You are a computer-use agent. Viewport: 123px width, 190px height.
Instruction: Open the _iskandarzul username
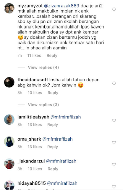click(x=31, y=161)
